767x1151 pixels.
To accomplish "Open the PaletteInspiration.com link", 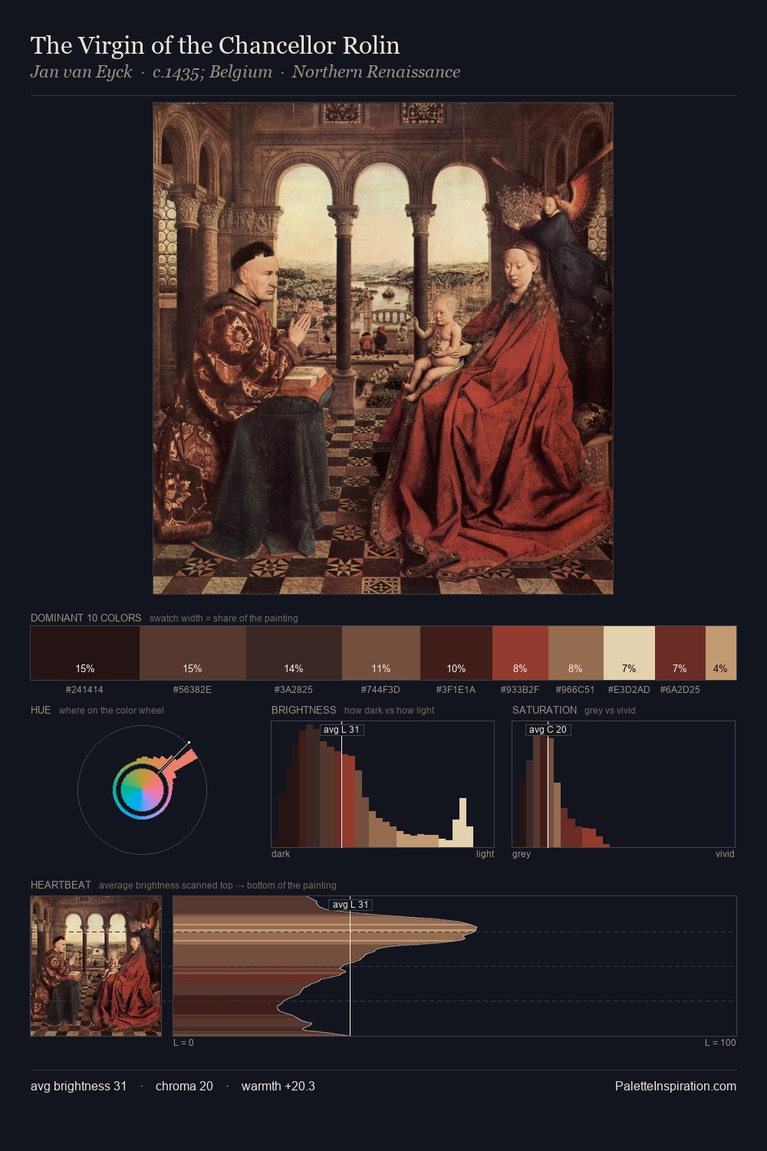I will click(676, 1086).
